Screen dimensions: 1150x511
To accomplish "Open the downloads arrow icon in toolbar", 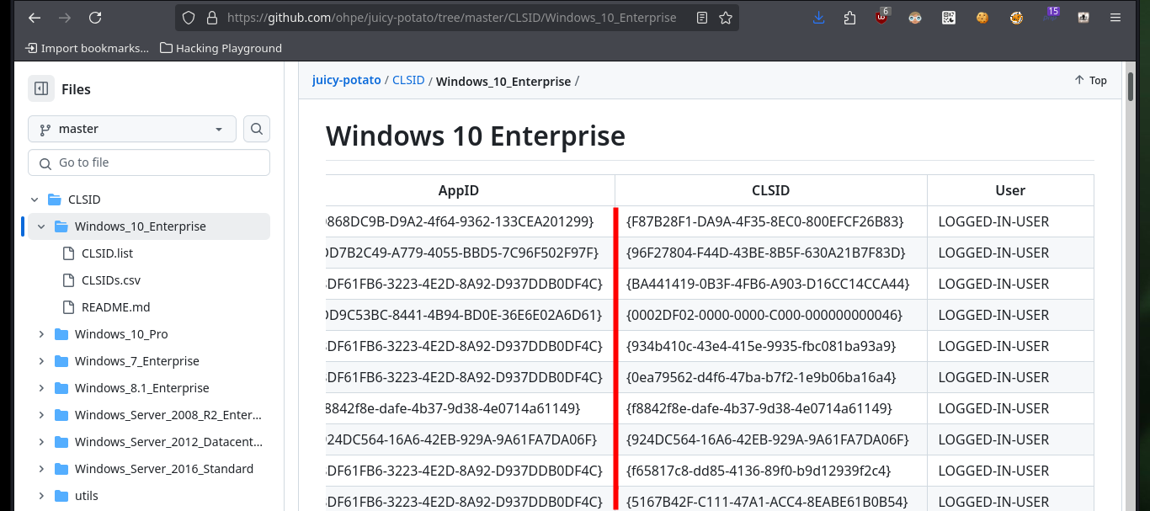I will tap(819, 18).
